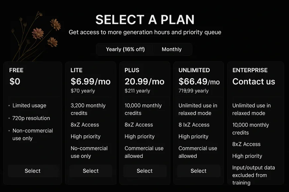This screenshot has width=289, height=192.
Task: Click '$211 yearly' under Plus price
Action: pyautogui.click(x=137, y=91)
